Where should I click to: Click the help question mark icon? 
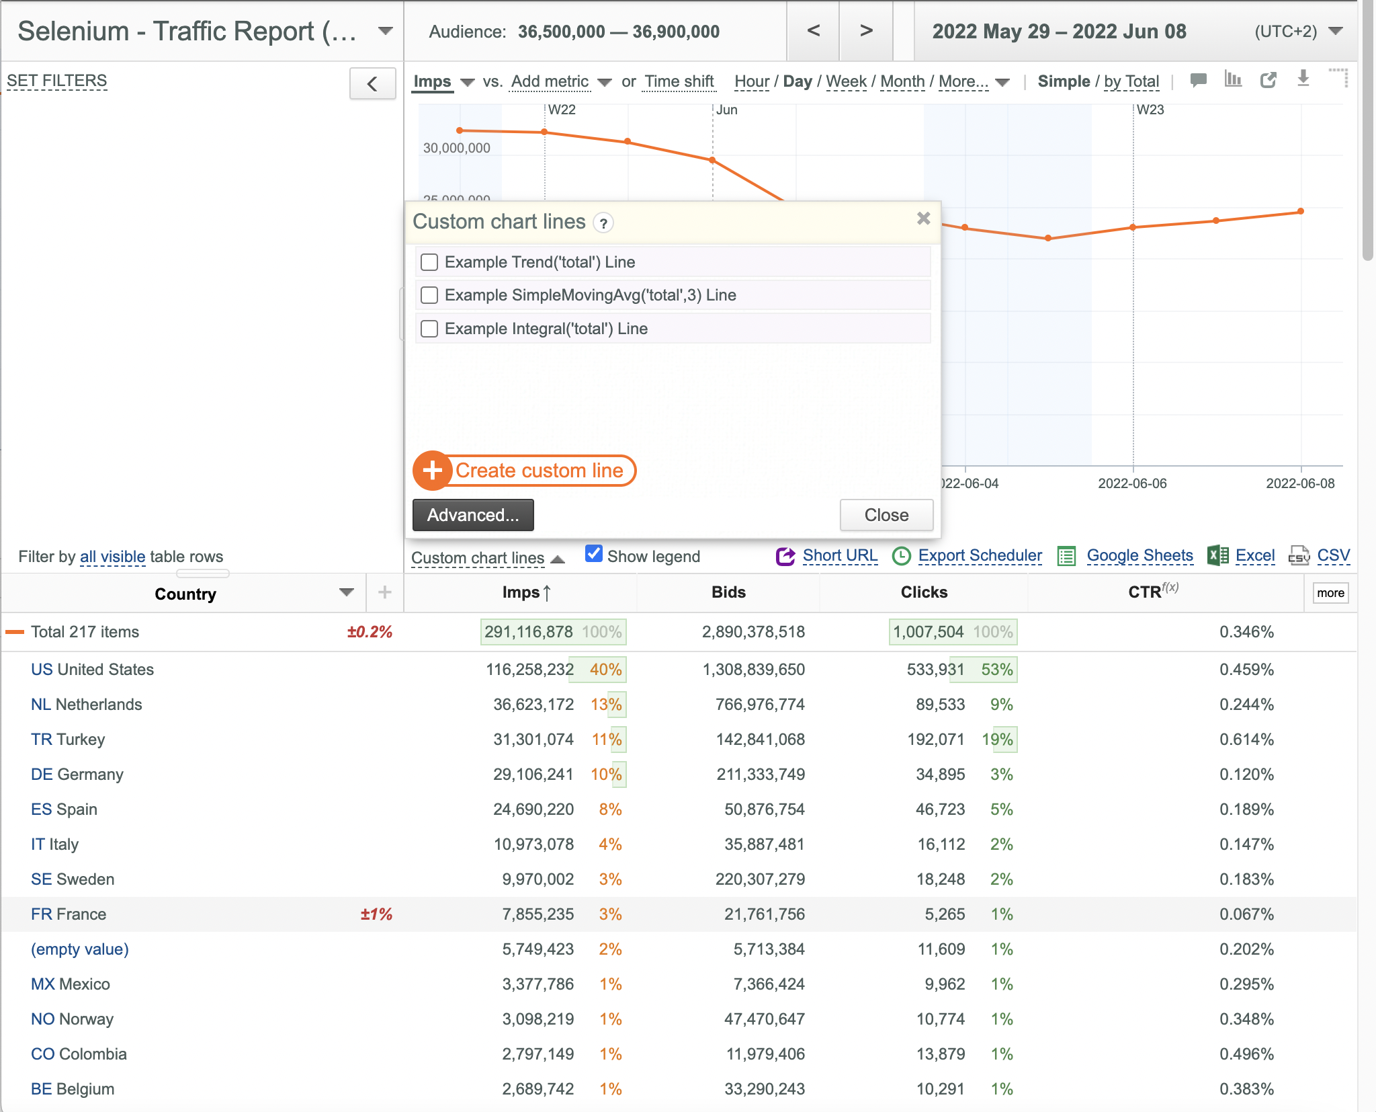603,223
